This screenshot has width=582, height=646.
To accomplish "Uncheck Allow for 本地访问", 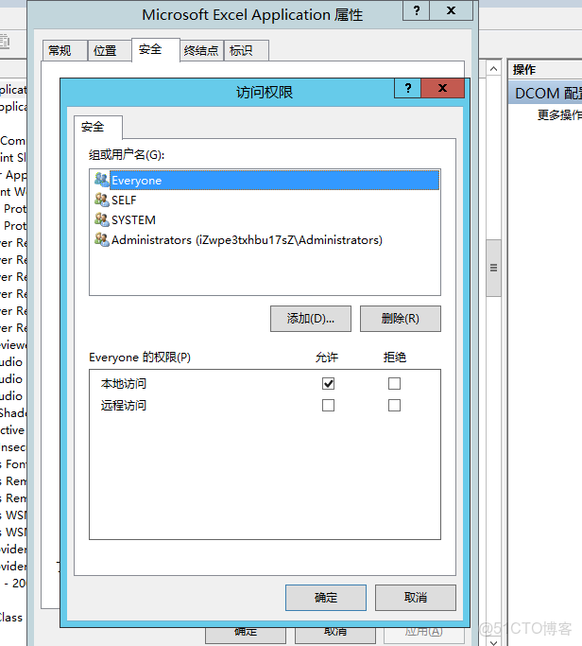I will pyautogui.click(x=328, y=384).
